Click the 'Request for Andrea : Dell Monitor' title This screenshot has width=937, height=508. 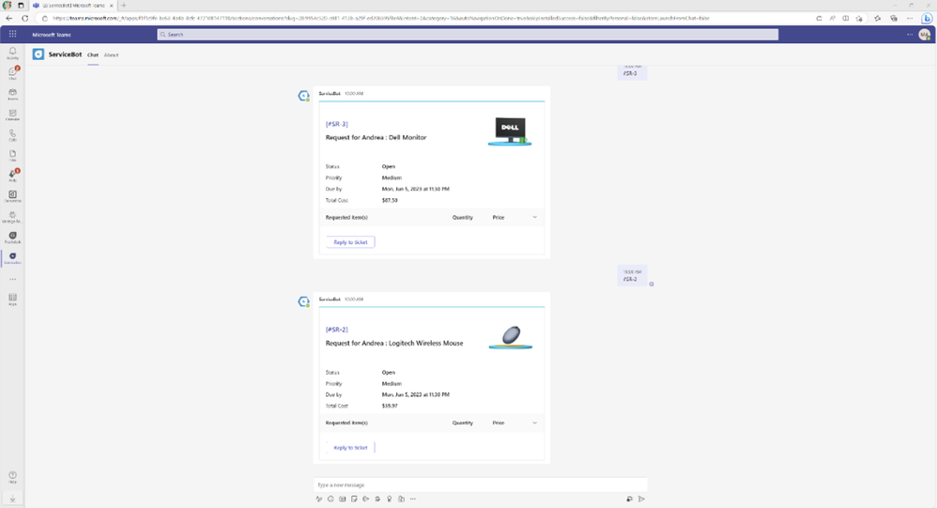coord(376,137)
